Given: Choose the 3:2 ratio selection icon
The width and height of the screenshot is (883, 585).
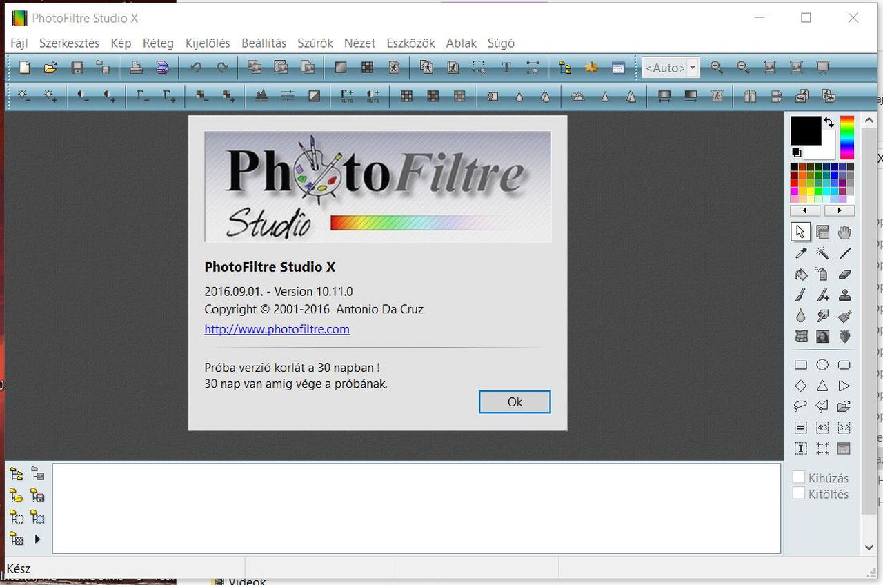Looking at the screenshot, I should tap(844, 428).
